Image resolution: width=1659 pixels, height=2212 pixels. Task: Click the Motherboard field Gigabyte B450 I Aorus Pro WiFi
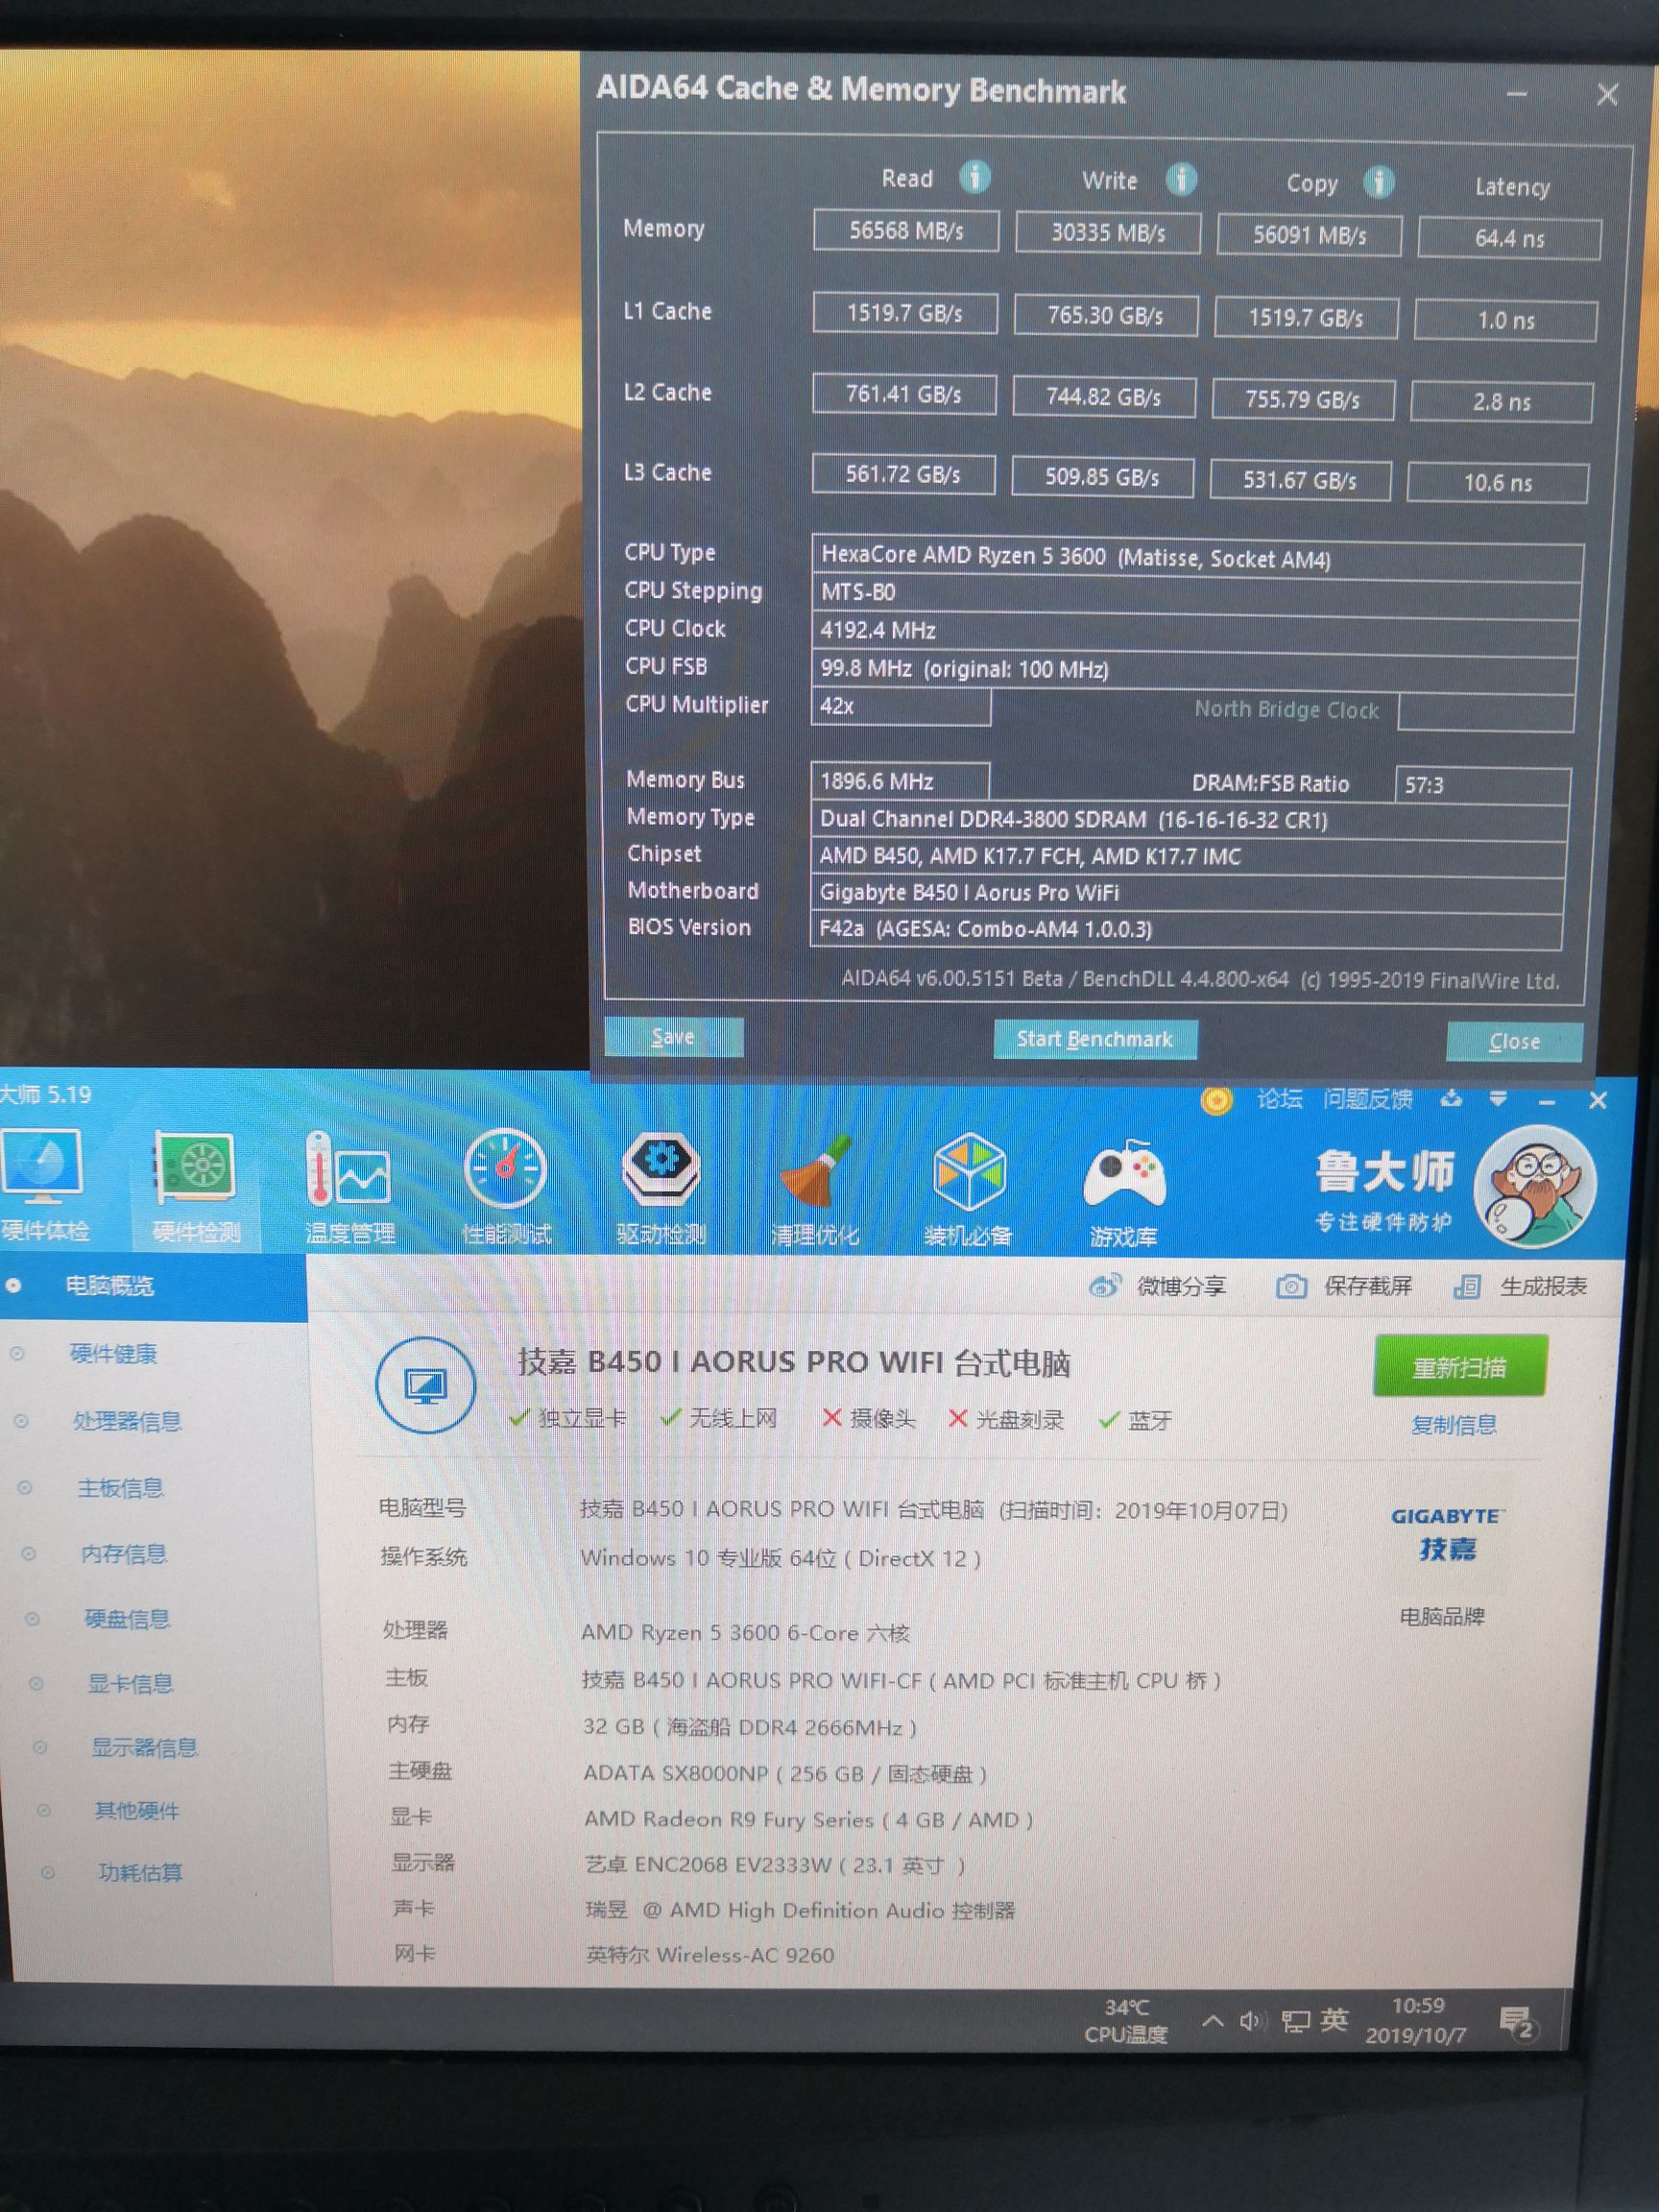click(1187, 892)
